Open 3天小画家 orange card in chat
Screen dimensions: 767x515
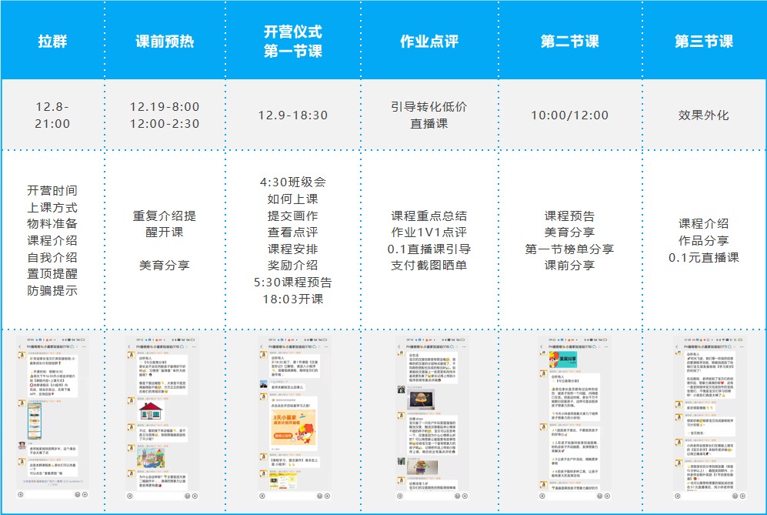(294, 429)
